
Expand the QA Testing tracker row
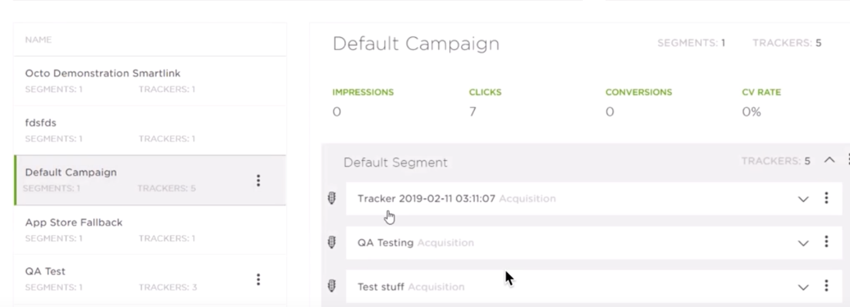803,243
